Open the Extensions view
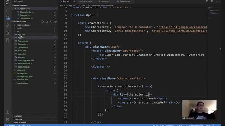The height and width of the screenshot is (126, 225). click(8, 33)
